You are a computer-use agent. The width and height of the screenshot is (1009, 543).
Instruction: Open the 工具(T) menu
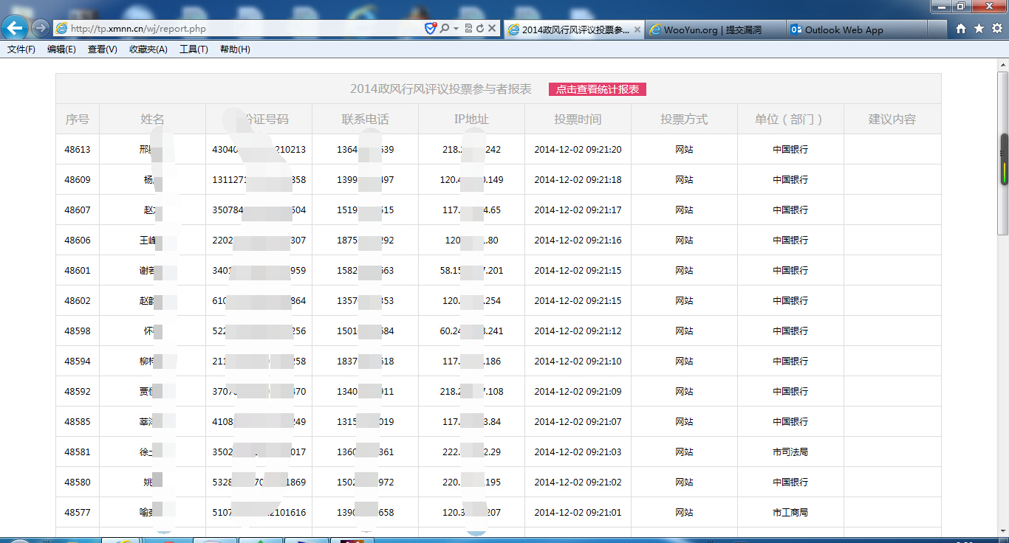(194, 49)
